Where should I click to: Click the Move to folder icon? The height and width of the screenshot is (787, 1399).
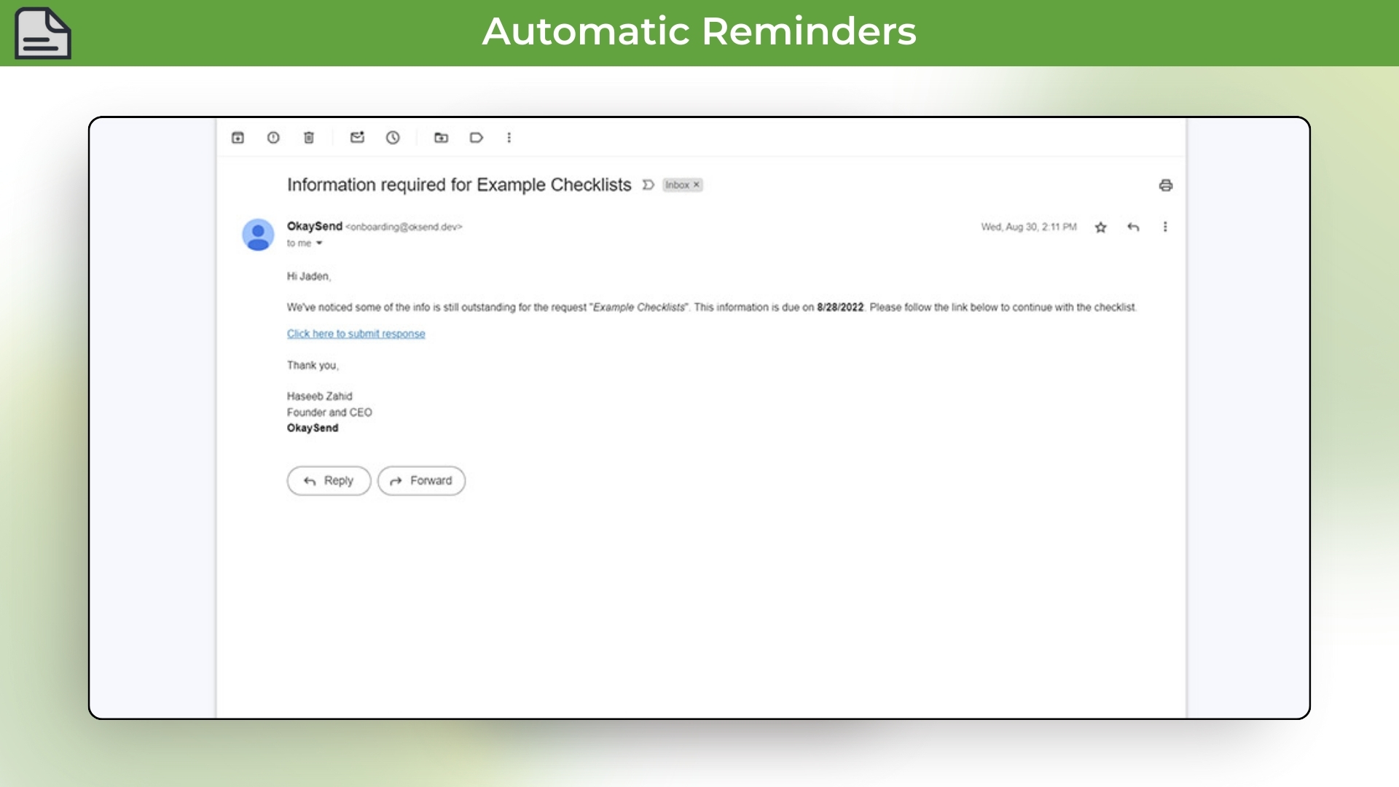coord(441,138)
